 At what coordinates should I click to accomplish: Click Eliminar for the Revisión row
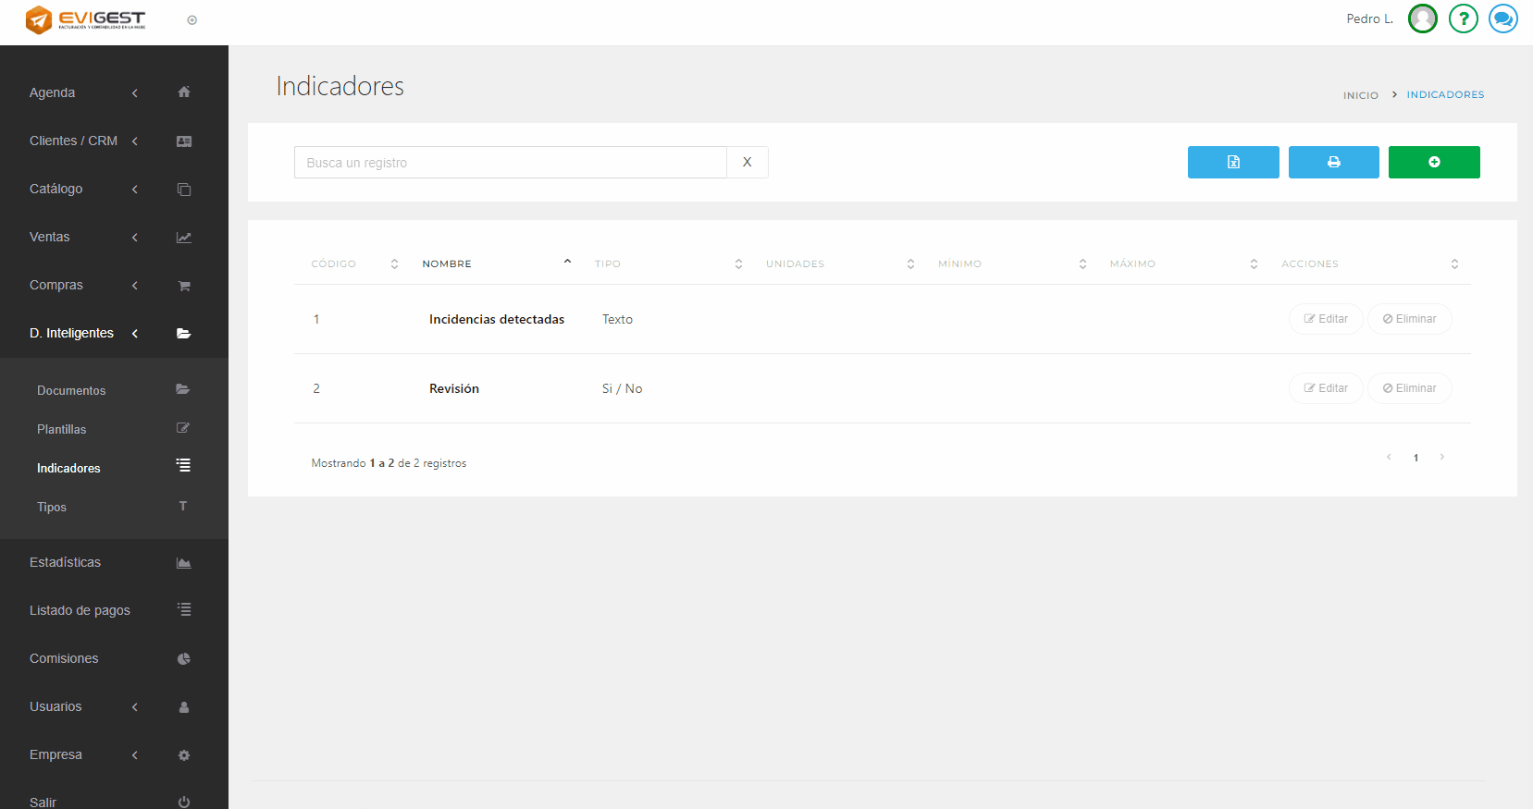point(1409,388)
